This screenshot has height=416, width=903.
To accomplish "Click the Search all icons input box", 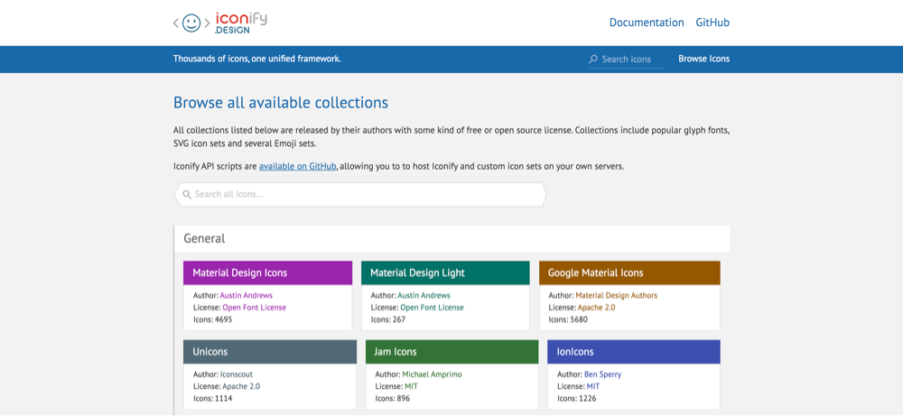I will click(360, 195).
